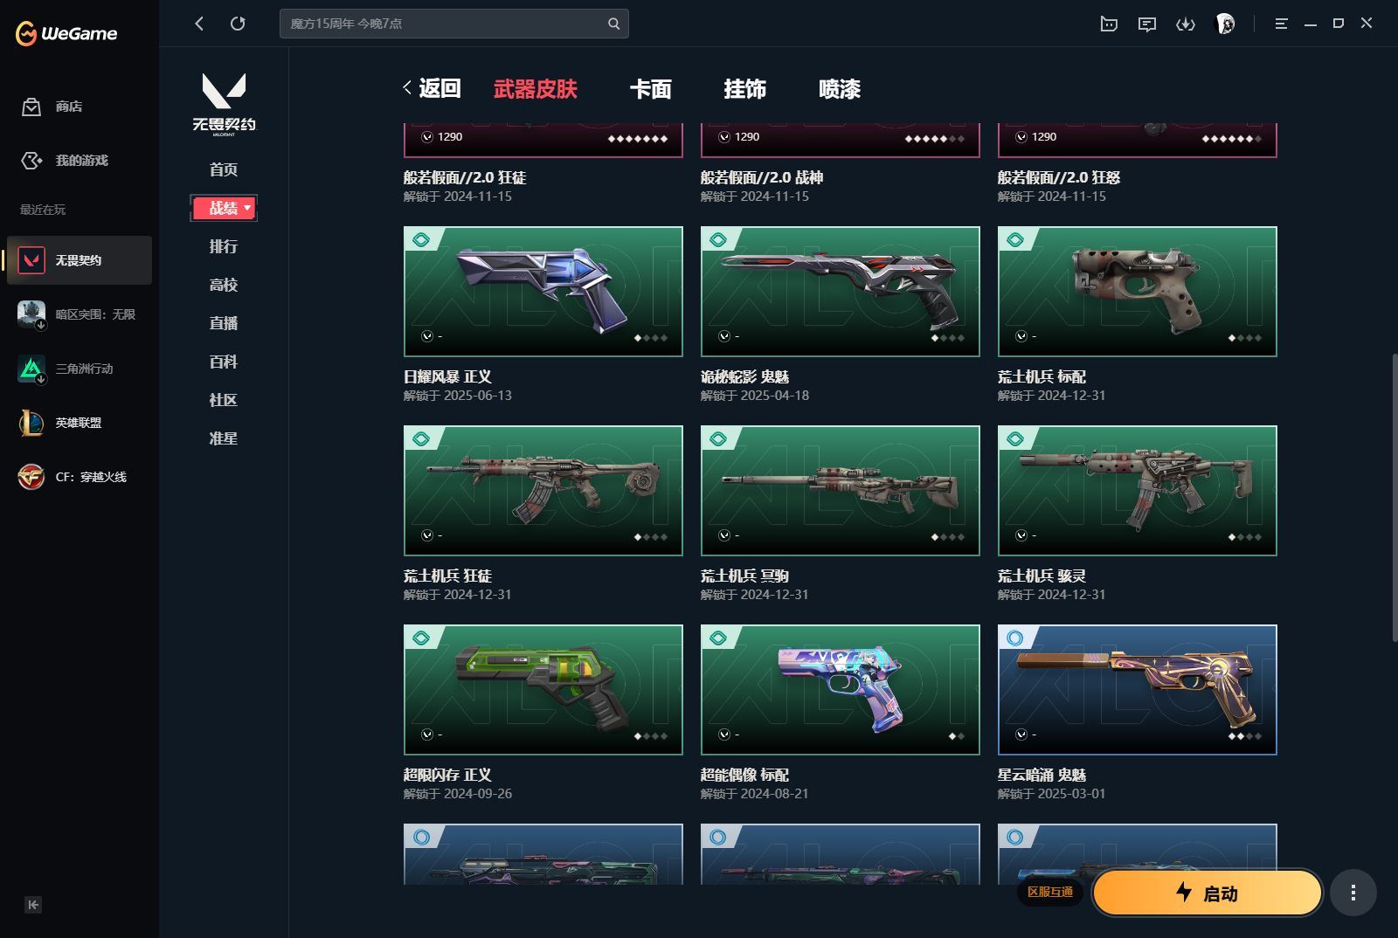Viewport: 1398px width, 938px height.
Task: Toggle the 区服互通 option
Action: point(1052,893)
